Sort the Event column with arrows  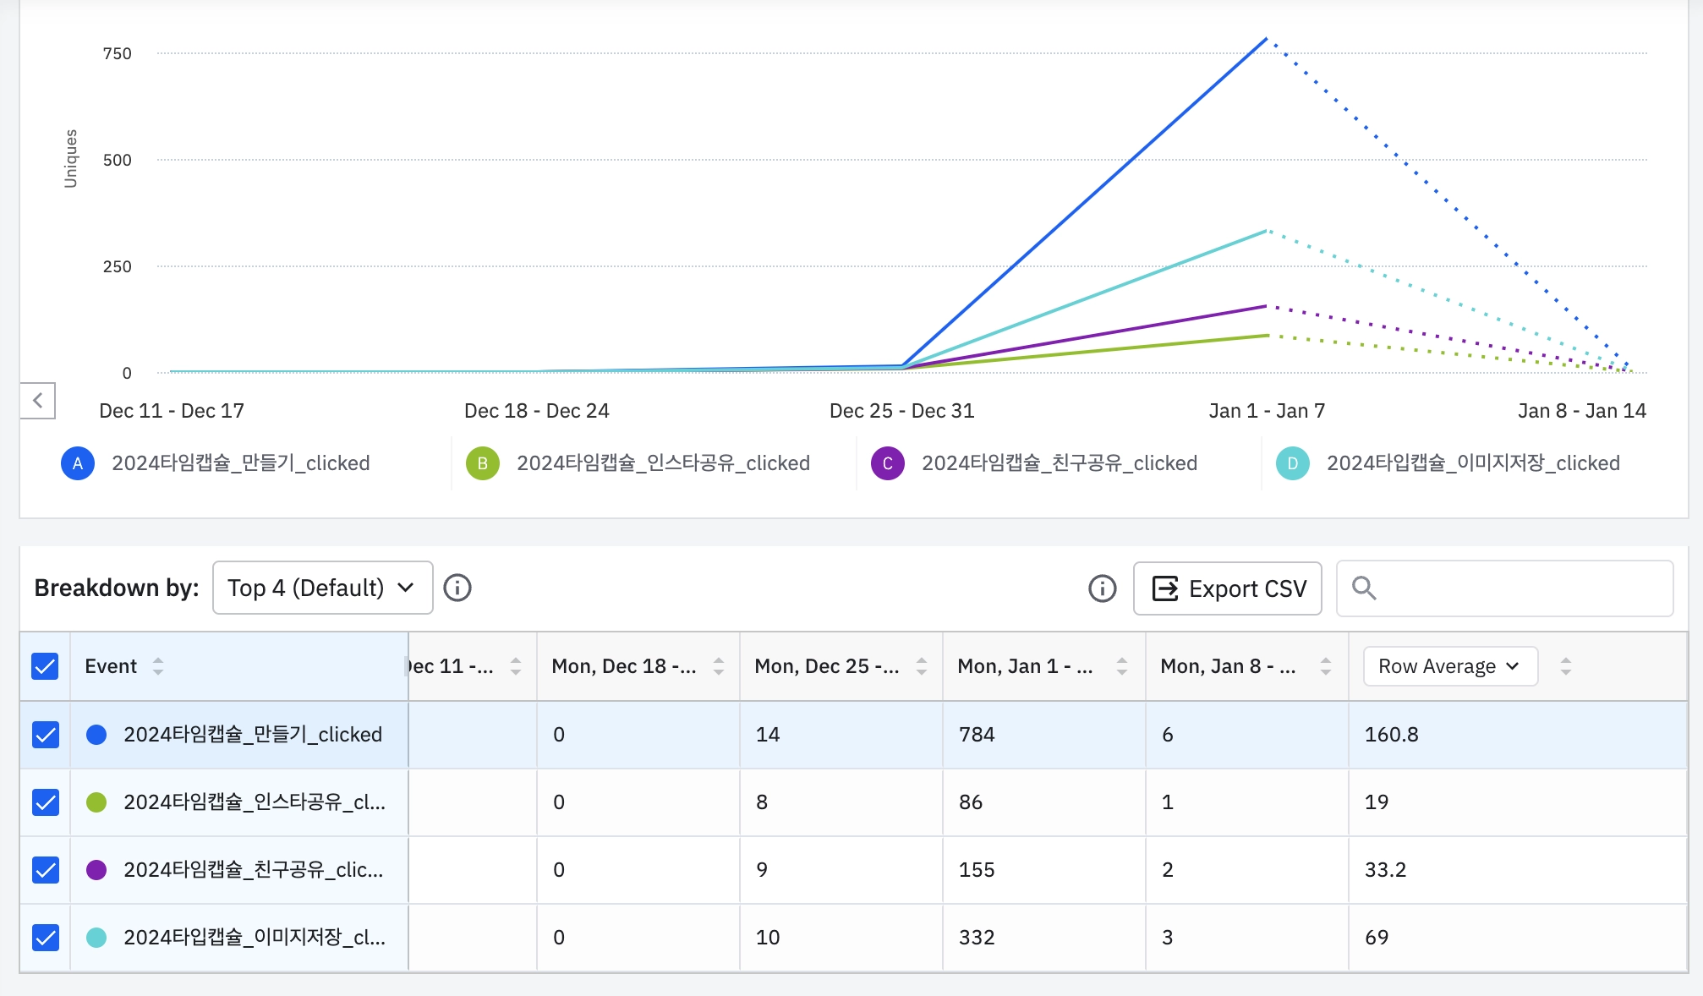coord(158,666)
